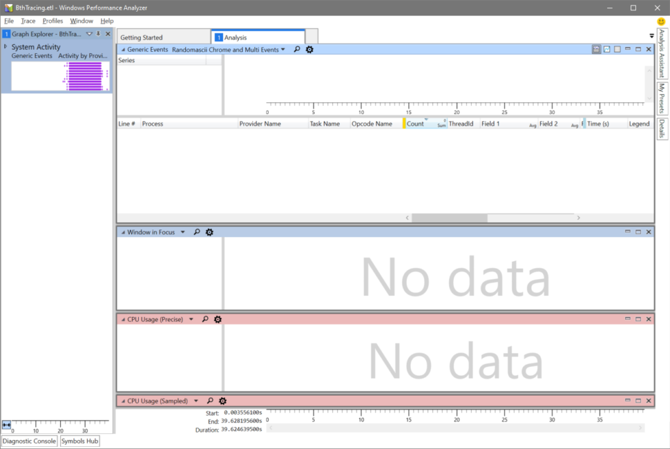Open the Generic Events view editor gear
Image resolution: width=670 pixels, height=449 pixels.
pos(309,49)
